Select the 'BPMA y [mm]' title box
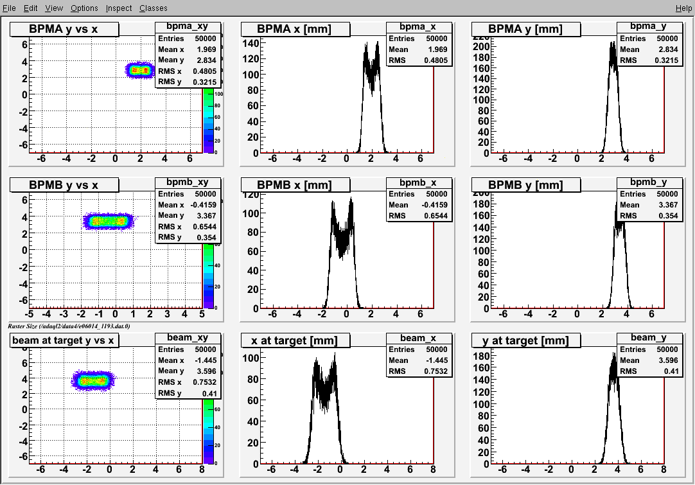This screenshot has width=695, height=485. point(526,30)
